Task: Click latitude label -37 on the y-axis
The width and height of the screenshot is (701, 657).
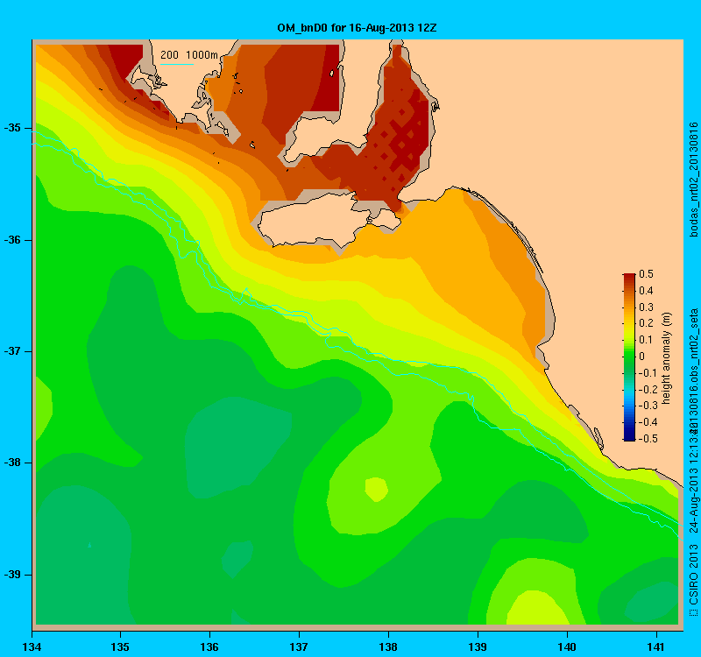Action: point(12,351)
